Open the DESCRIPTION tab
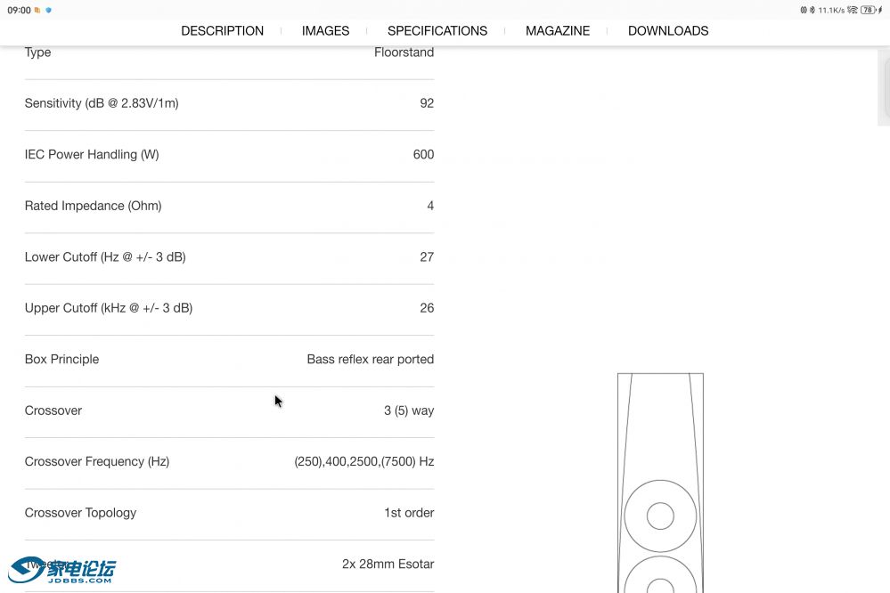The height and width of the screenshot is (593, 890). [x=222, y=30]
